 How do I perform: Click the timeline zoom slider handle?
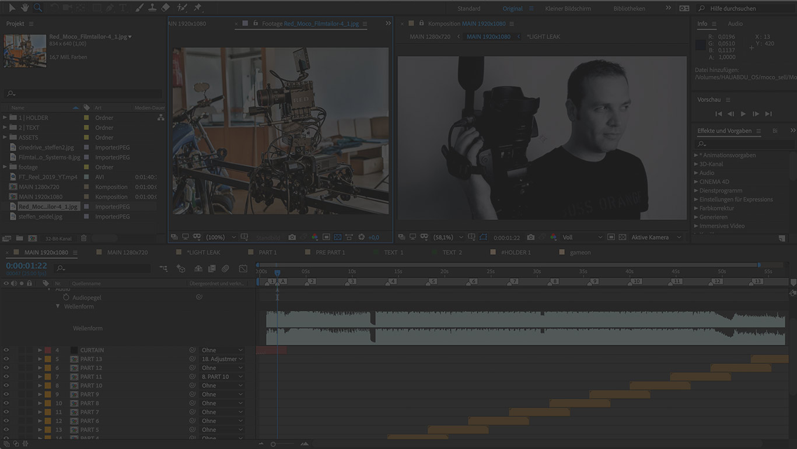coord(273,444)
